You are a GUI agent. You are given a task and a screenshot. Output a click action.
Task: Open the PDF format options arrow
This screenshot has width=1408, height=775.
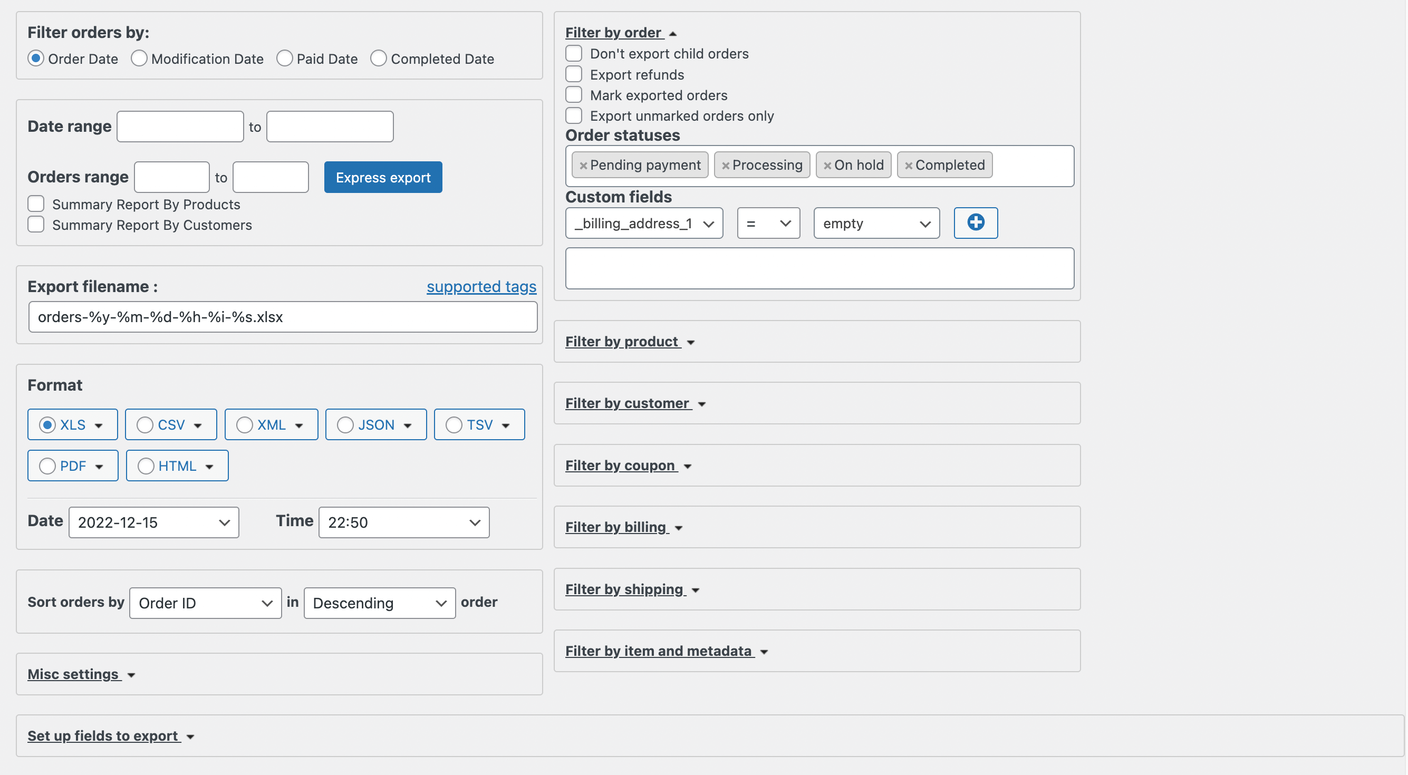(99, 466)
